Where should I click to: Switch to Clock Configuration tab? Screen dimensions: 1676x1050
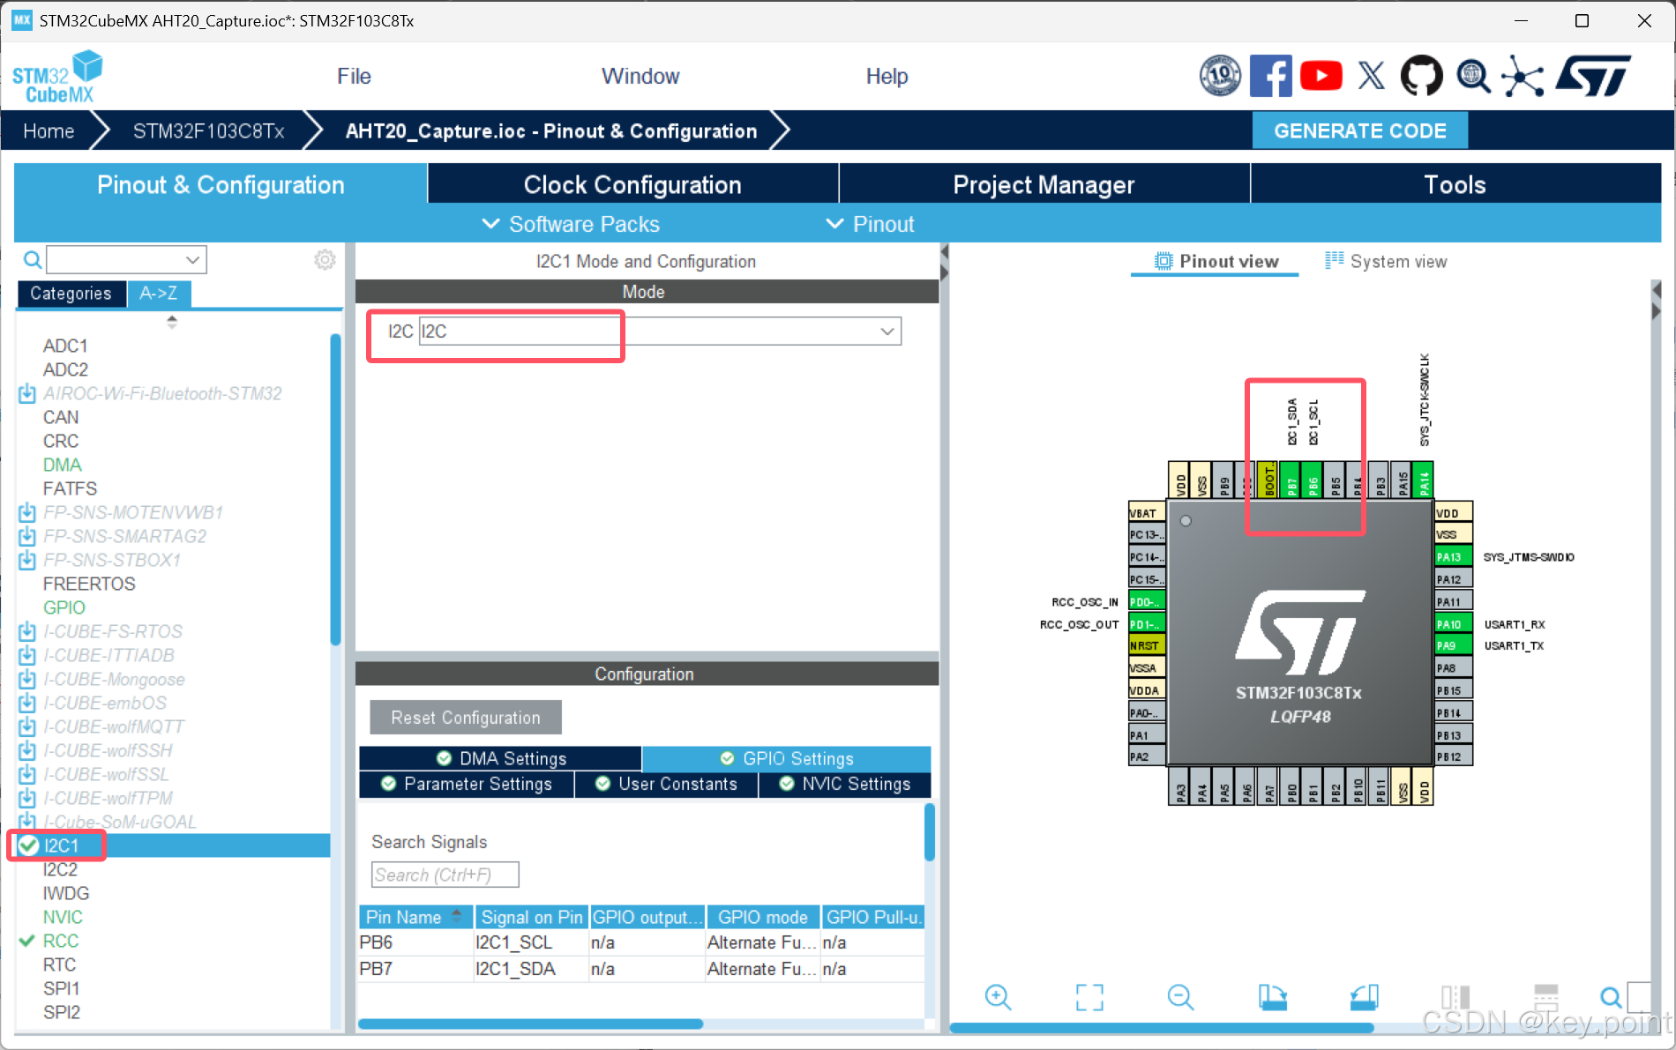[x=632, y=184]
